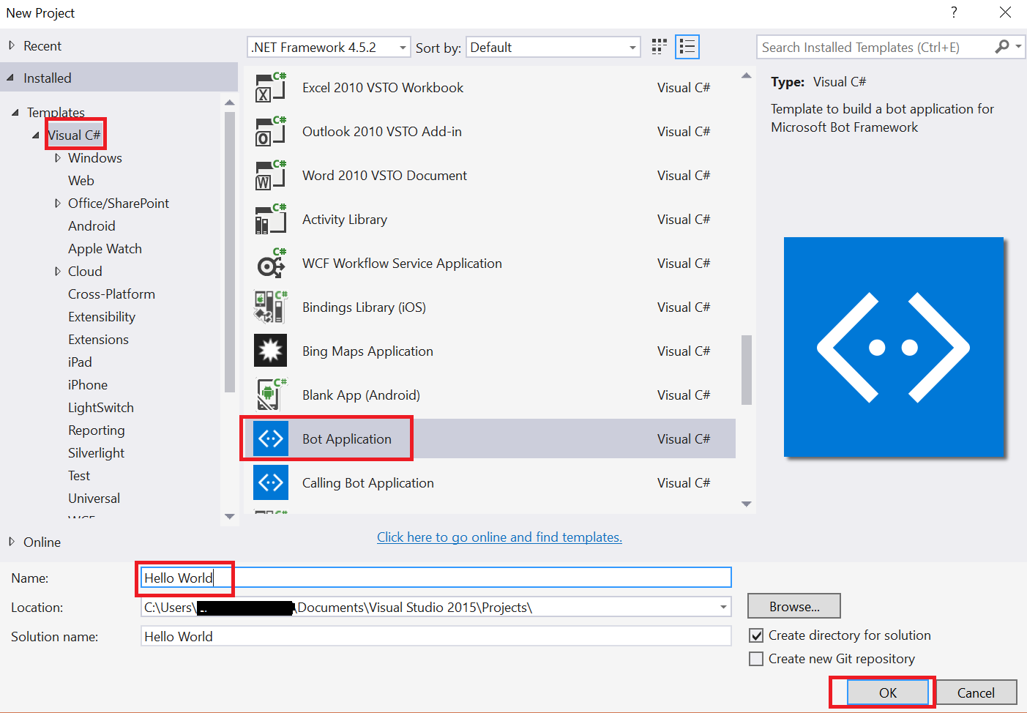Image resolution: width=1027 pixels, height=713 pixels.
Task: Click template list scroll up arrow
Action: click(x=747, y=75)
